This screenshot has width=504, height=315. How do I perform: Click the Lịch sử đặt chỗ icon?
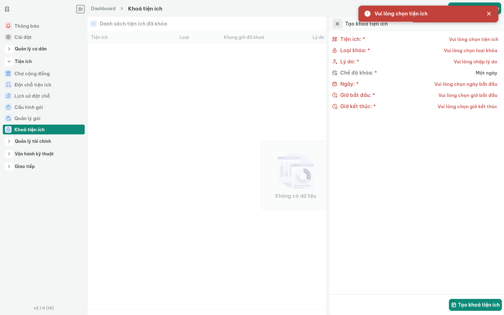pyautogui.click(x=8, y=96)
